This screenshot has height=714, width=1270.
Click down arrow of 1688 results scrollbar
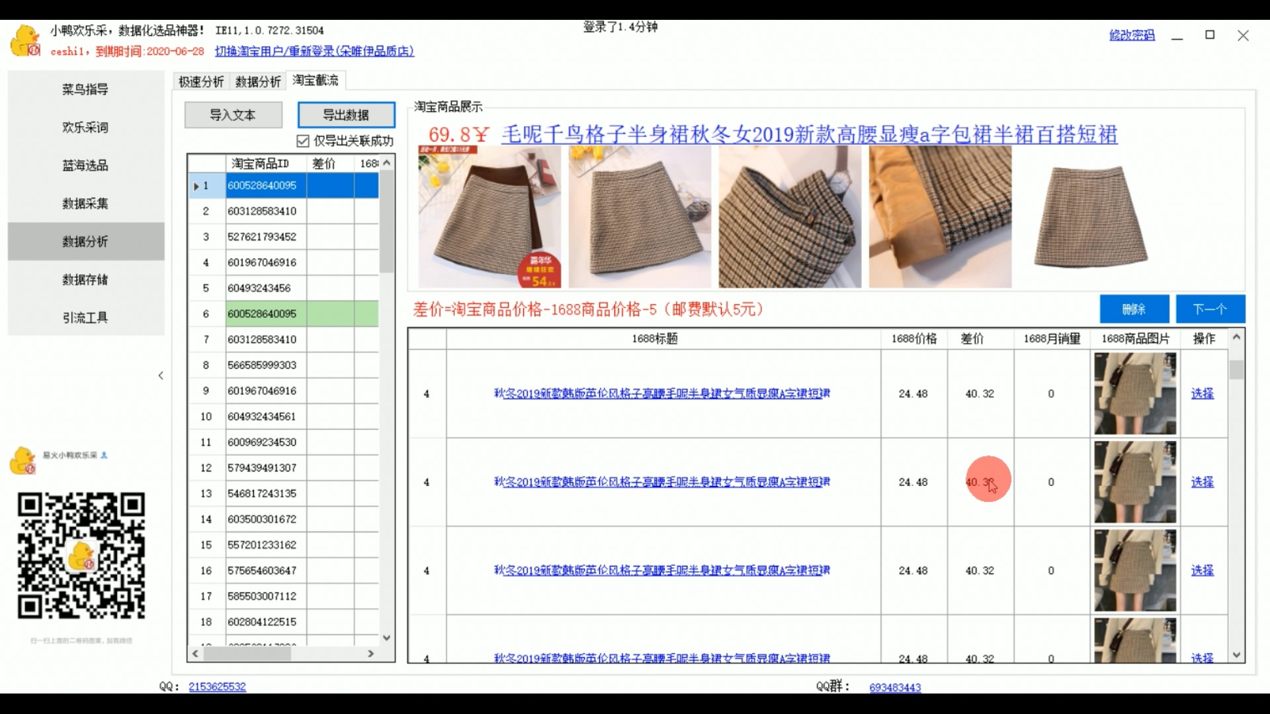click(x=1236, y=655)
